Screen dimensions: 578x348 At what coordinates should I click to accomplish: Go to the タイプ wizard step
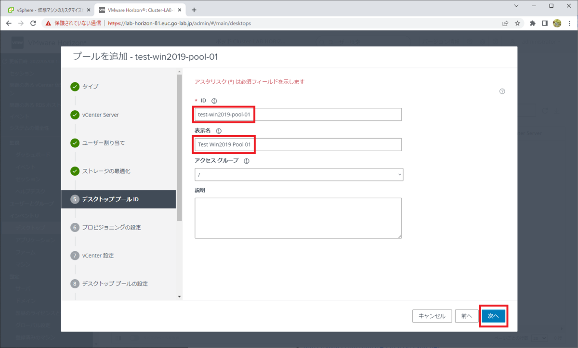coord(90,87)
